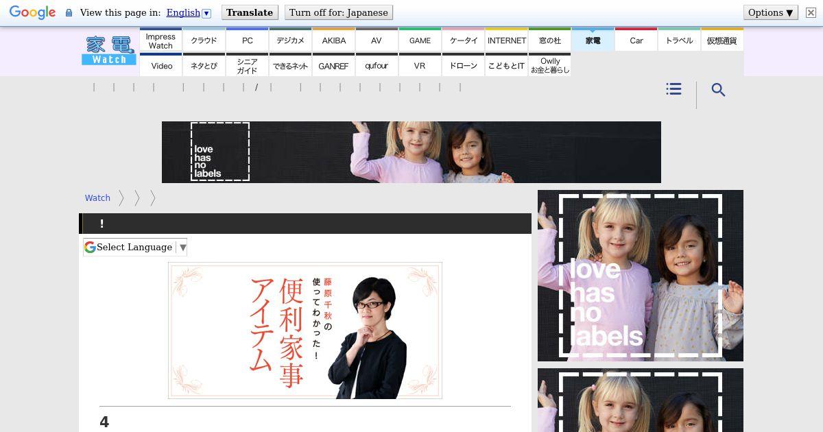The width and height of the screenshot is (823, 432).
Task: Click the large sidebar love has no labels ad
Action: [641, 276]
